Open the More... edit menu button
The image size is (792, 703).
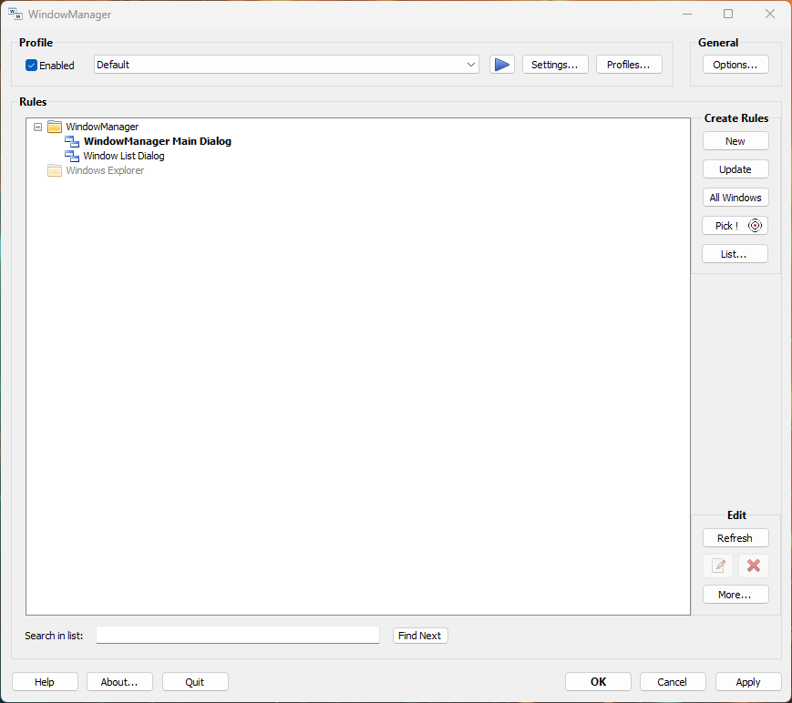point(735,595)
